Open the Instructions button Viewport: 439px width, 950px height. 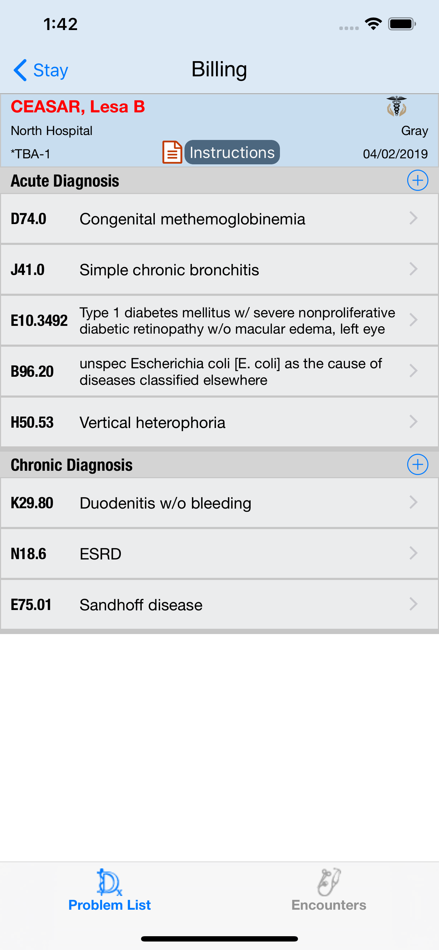pos(232,152)
